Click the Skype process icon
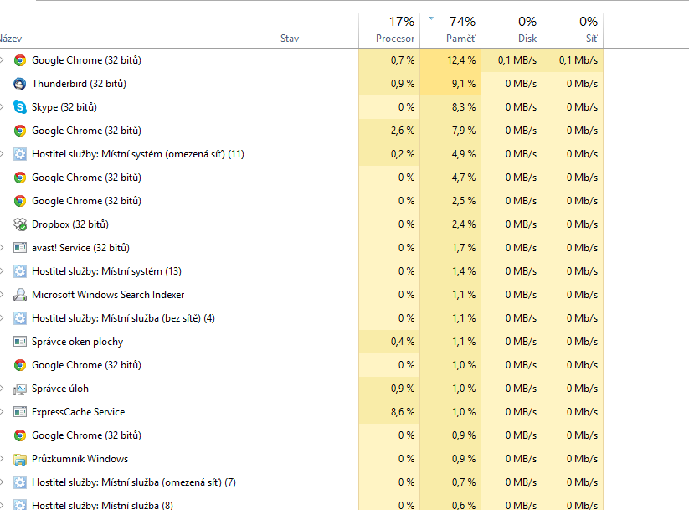The height and width of the screenshot is (510, 689). (20, 107)
